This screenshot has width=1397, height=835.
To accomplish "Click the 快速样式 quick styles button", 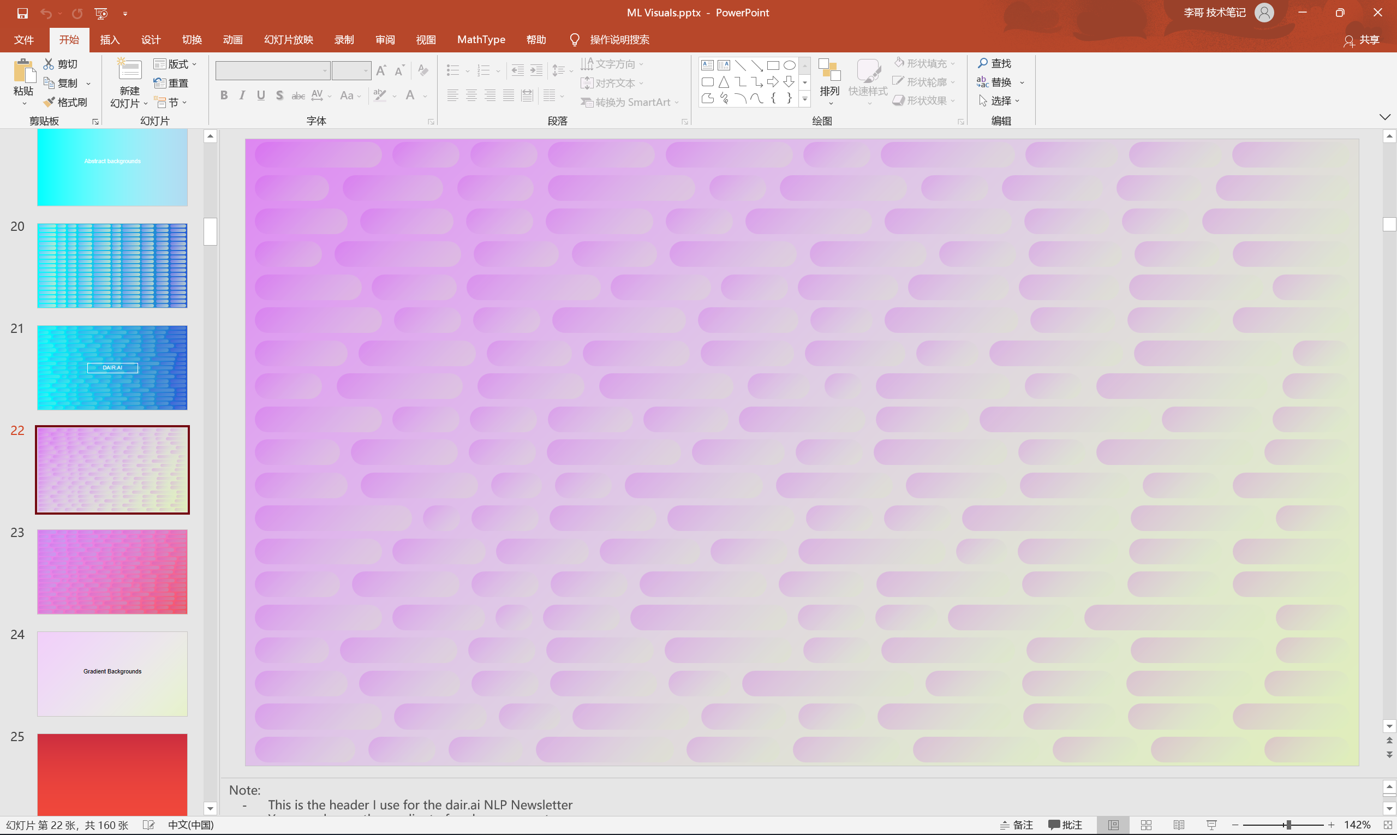I will pyautogui.click(x=868, y=81).
